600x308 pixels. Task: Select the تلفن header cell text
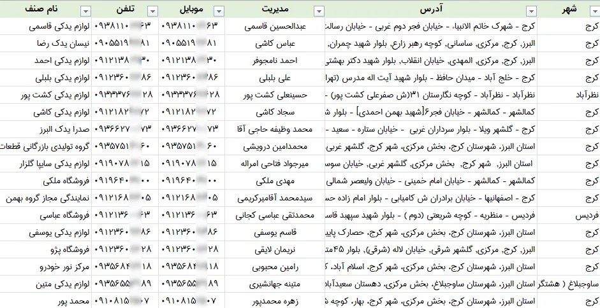(x=125, y=9)
